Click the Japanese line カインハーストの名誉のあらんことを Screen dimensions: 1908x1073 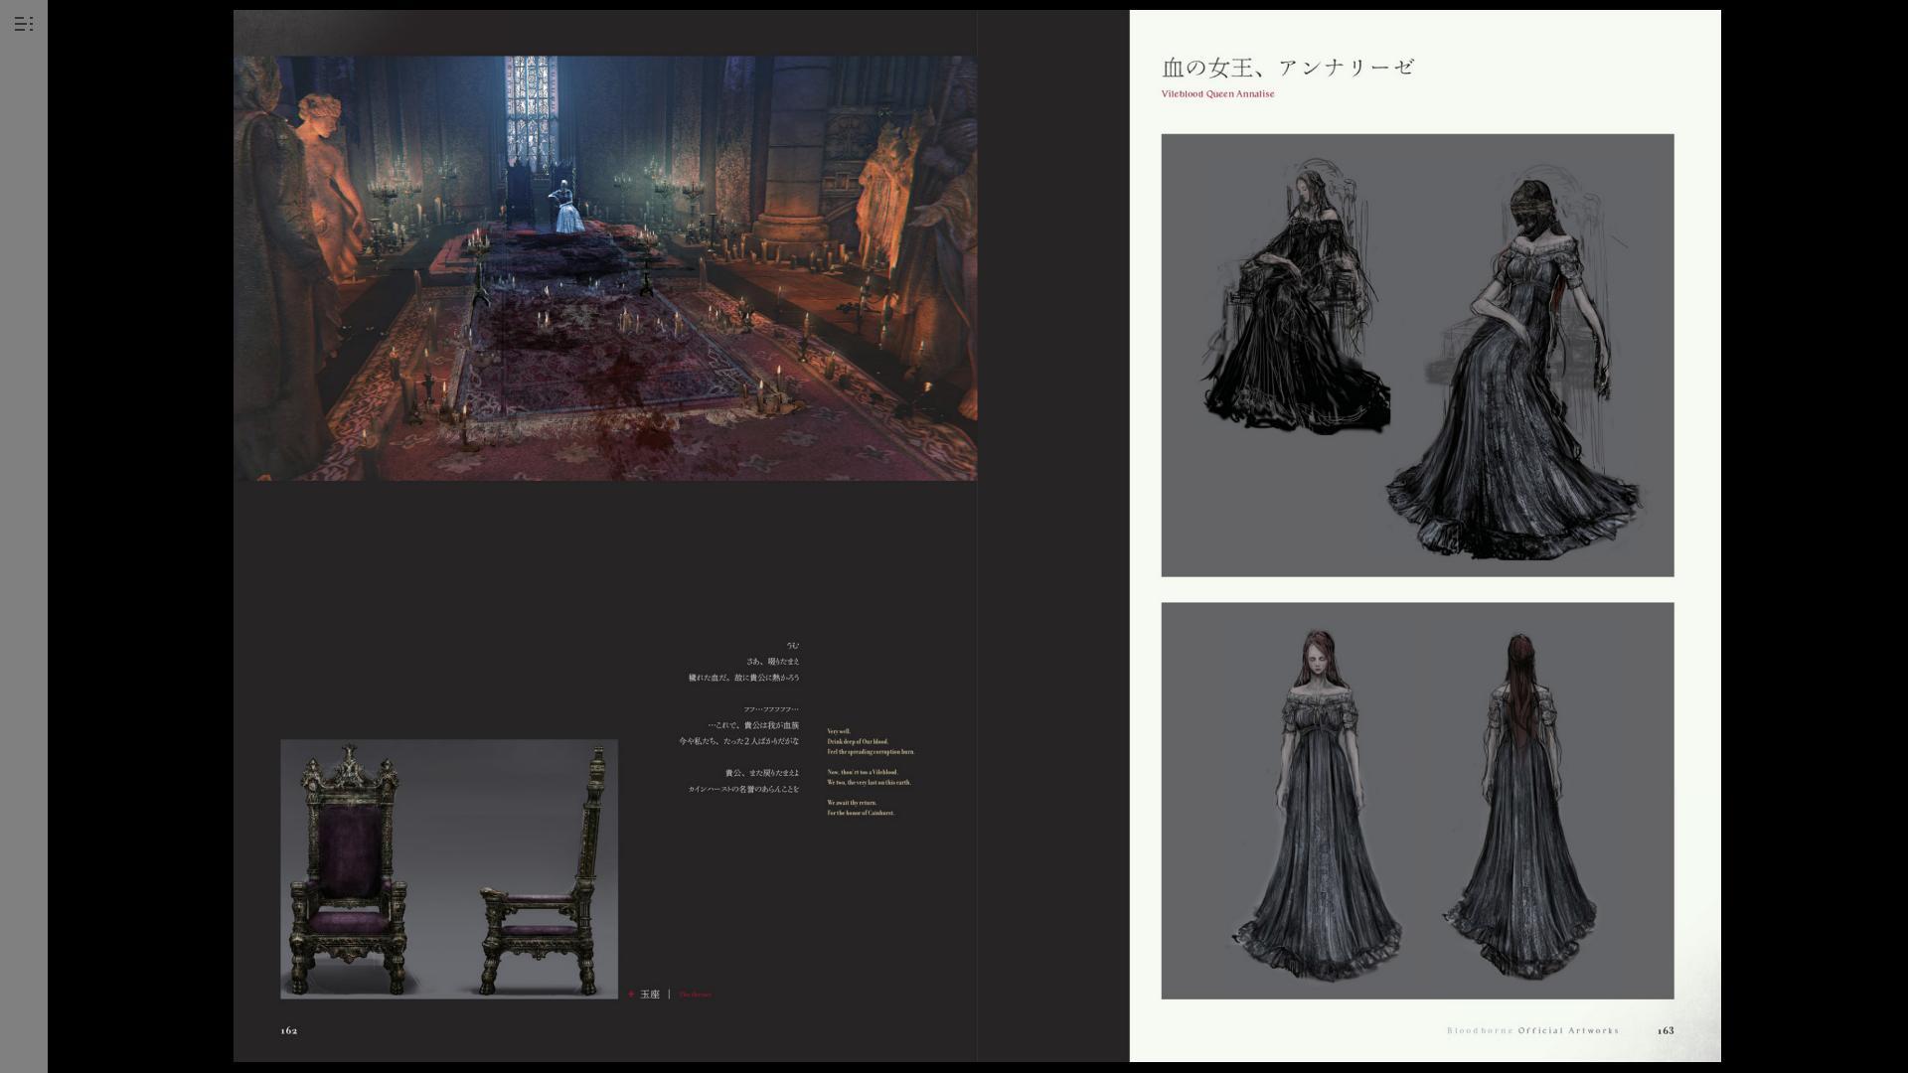743,790
